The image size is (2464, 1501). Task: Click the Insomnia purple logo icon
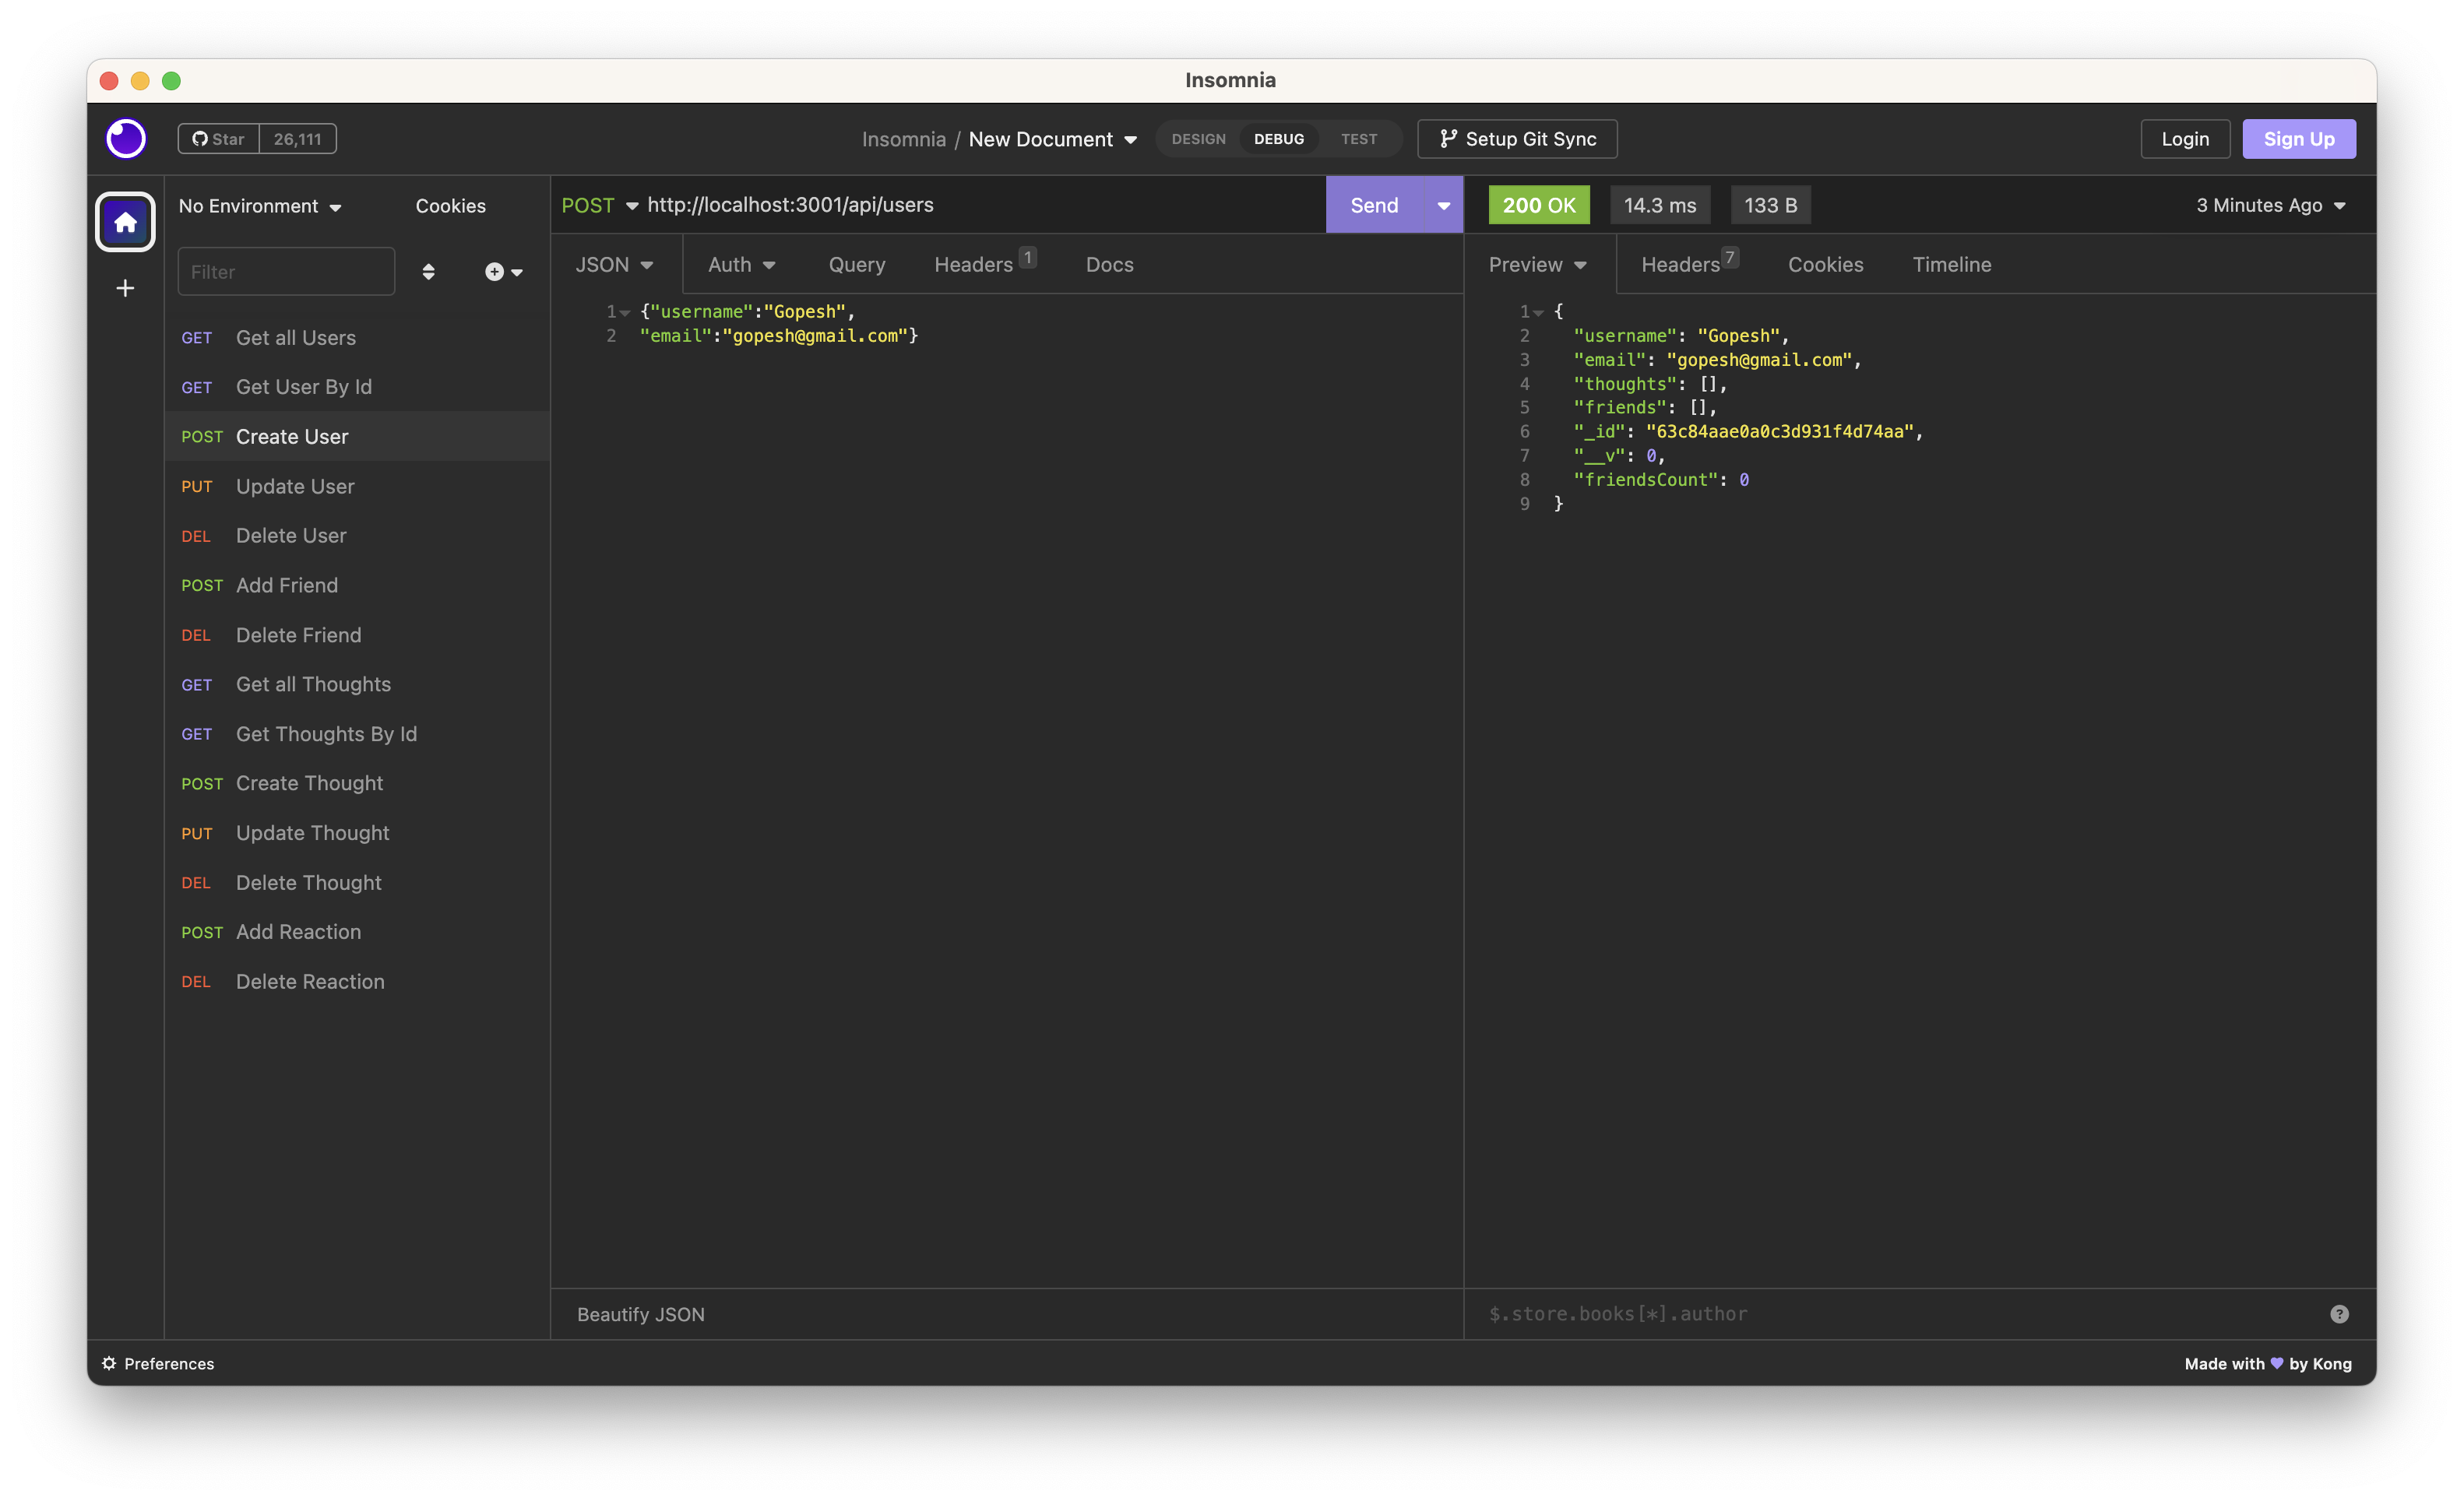click(x=126, y=139)
